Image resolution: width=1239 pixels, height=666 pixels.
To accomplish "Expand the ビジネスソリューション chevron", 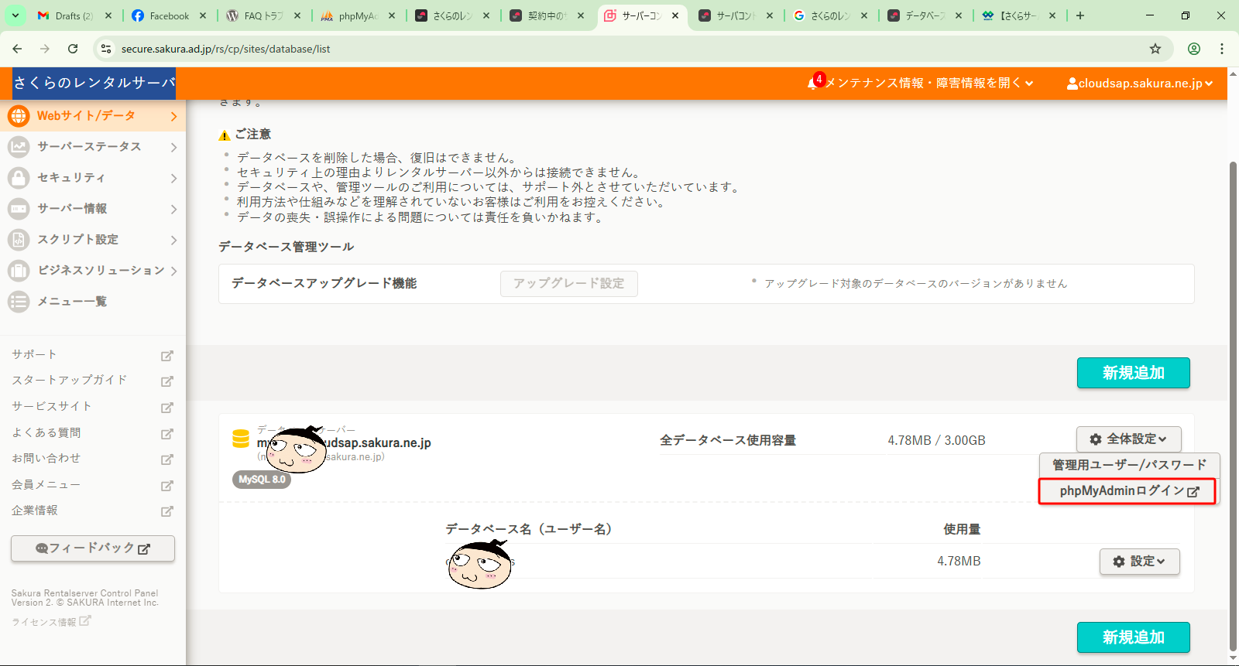I will (x=173, y=271).
